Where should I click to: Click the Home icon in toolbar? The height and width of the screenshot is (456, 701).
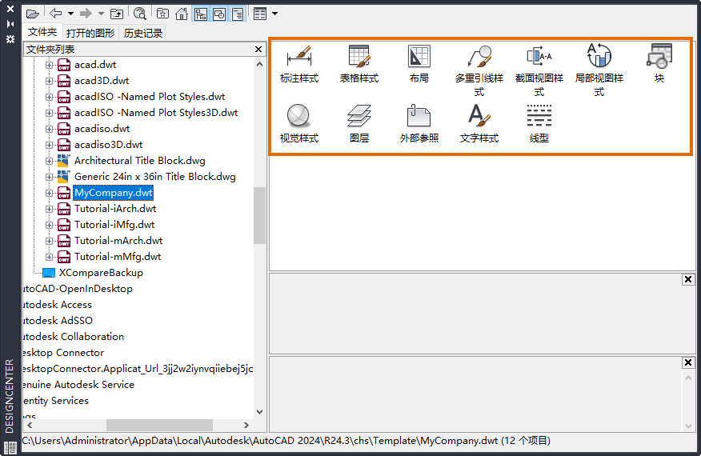point(182,14)
